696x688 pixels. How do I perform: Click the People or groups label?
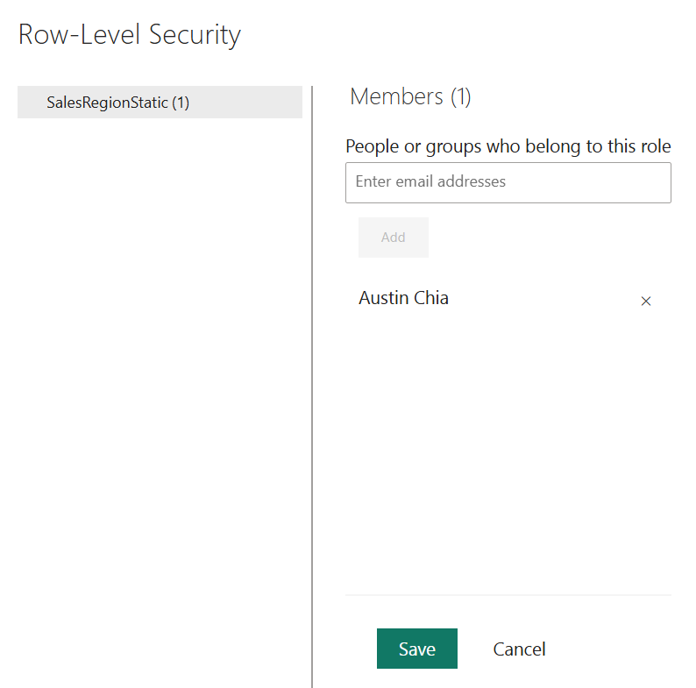coord(508,146)
